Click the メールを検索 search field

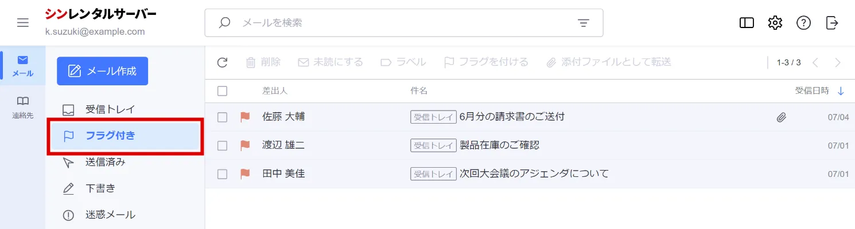pos(404,23)
